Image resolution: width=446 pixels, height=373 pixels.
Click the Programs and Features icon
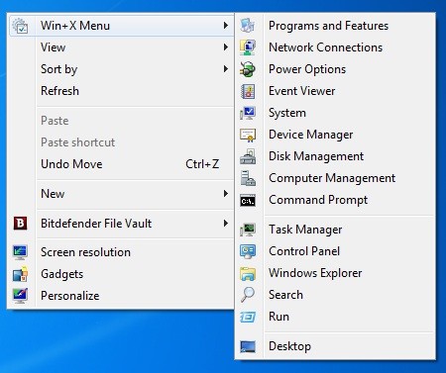[x=248, y=26]
